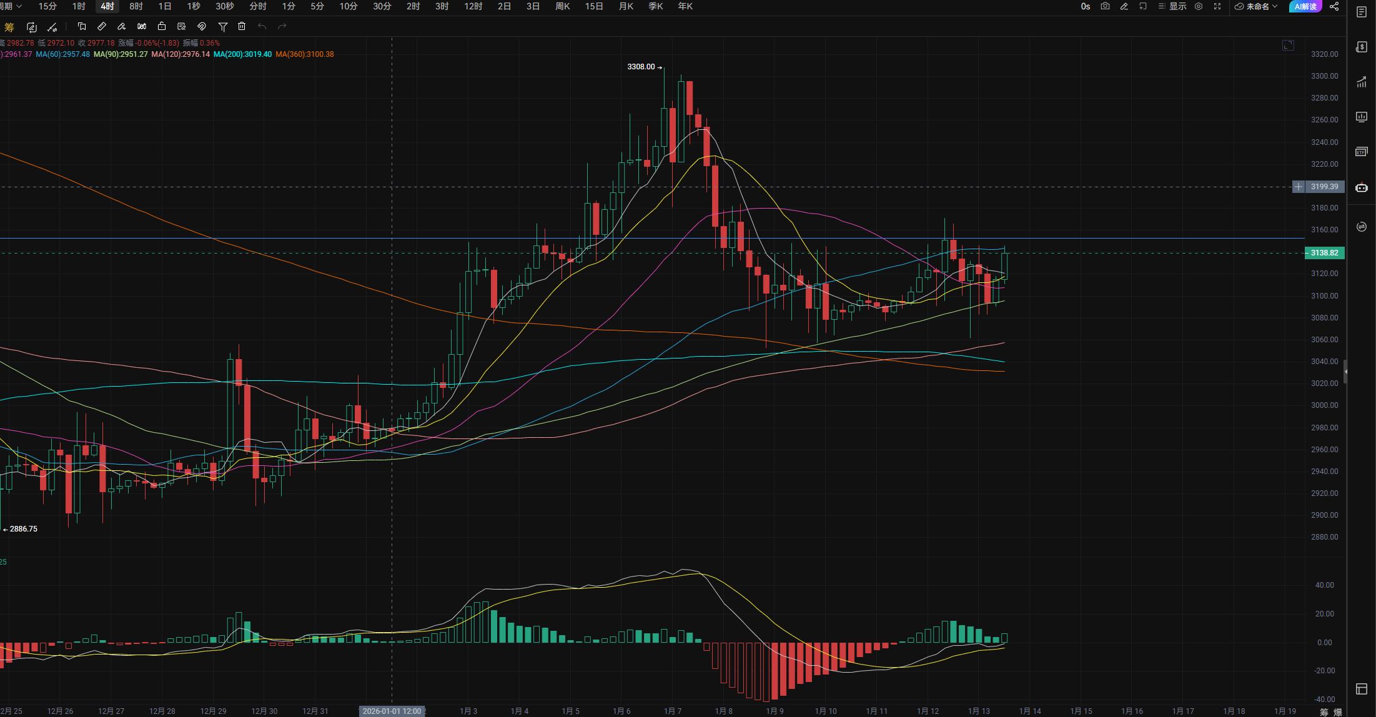Click the chart pane maximize icon
Screen dimensions: 1376x717
click(1289, 45)
